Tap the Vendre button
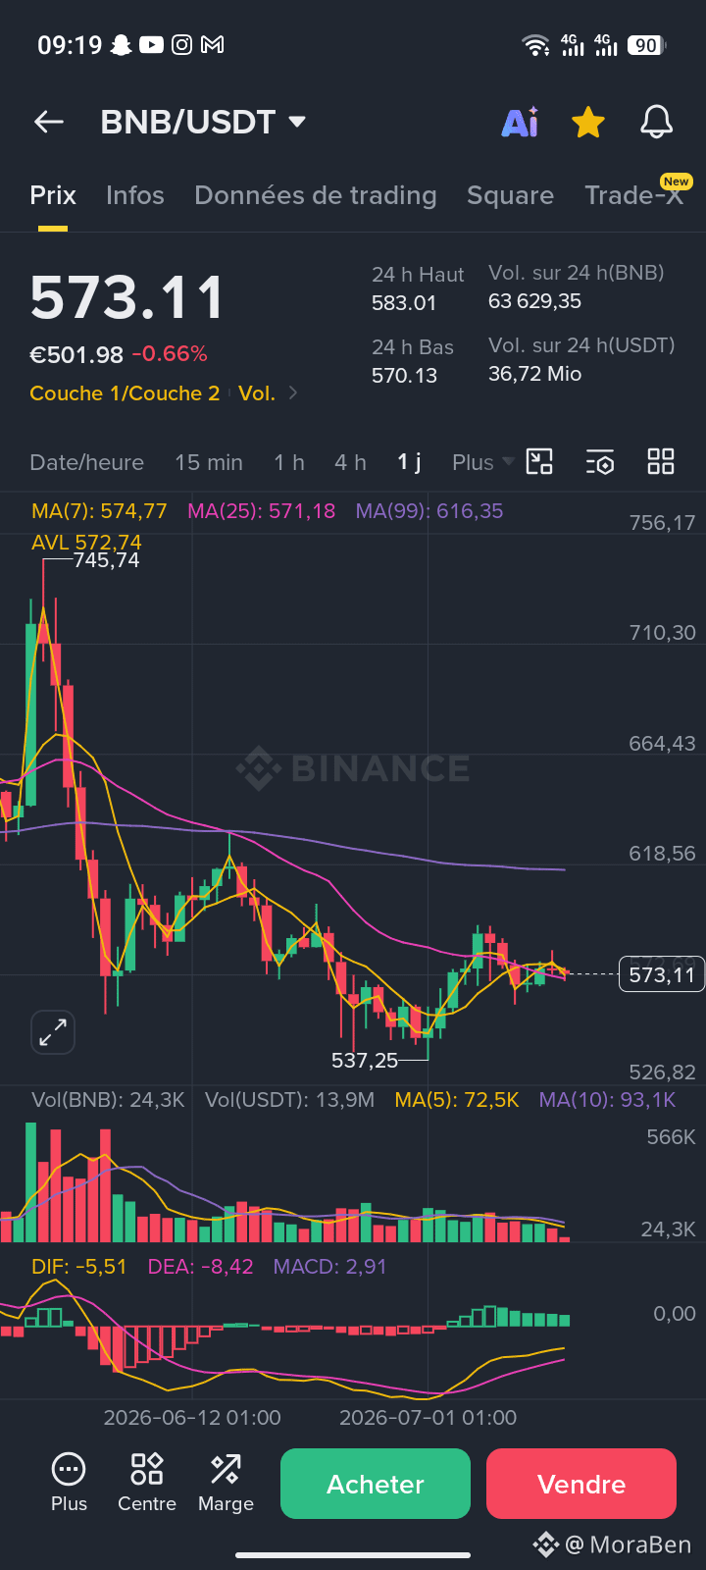Screen dimensions: 706x1570 581,1484
